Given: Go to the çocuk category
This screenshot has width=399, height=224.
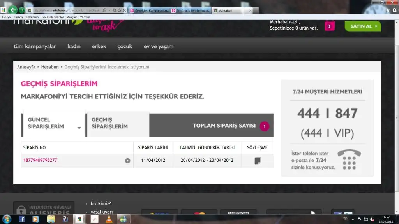Looking at the screenshot, I should (125, 47).
